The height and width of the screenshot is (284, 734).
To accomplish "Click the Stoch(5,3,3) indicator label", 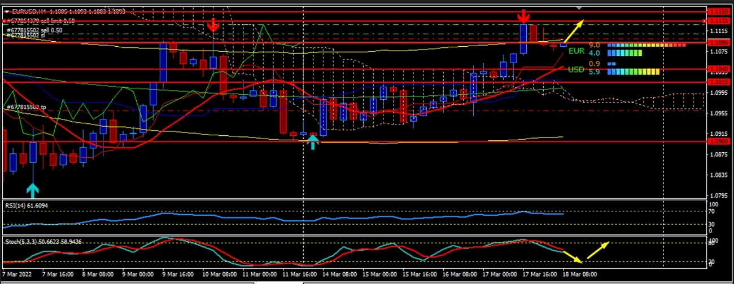I will tap(44, 242).
